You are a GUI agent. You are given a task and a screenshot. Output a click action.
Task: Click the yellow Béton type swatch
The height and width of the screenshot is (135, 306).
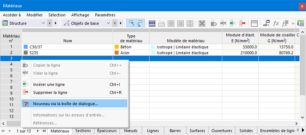(116, 47)
